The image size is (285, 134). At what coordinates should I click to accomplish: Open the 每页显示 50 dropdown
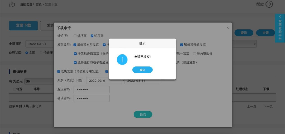(39, 81)
